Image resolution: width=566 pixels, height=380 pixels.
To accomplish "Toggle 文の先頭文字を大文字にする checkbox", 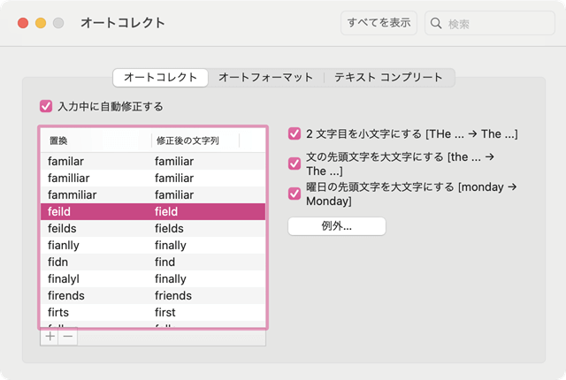I will (x=294, y=163).
